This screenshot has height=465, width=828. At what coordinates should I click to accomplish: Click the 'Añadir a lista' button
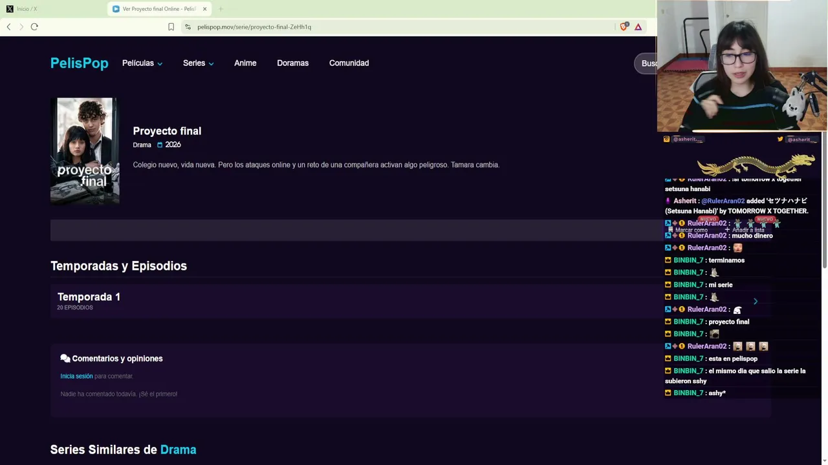coord(745,230)
